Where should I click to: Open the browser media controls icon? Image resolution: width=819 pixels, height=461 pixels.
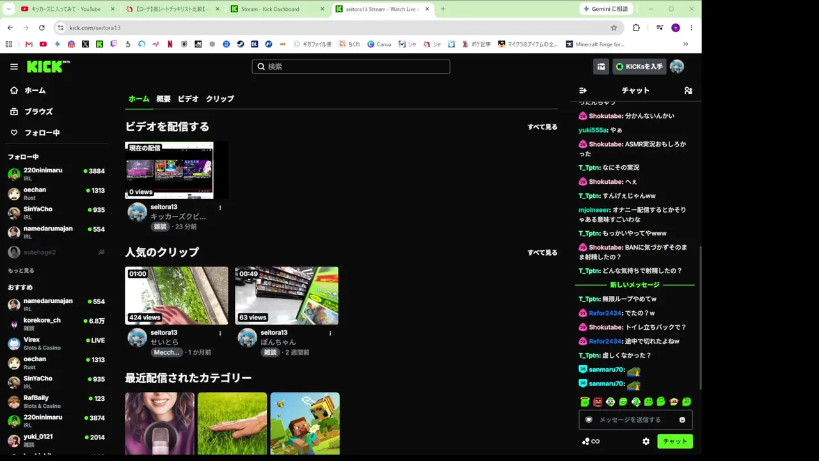[x=659, y=28]
